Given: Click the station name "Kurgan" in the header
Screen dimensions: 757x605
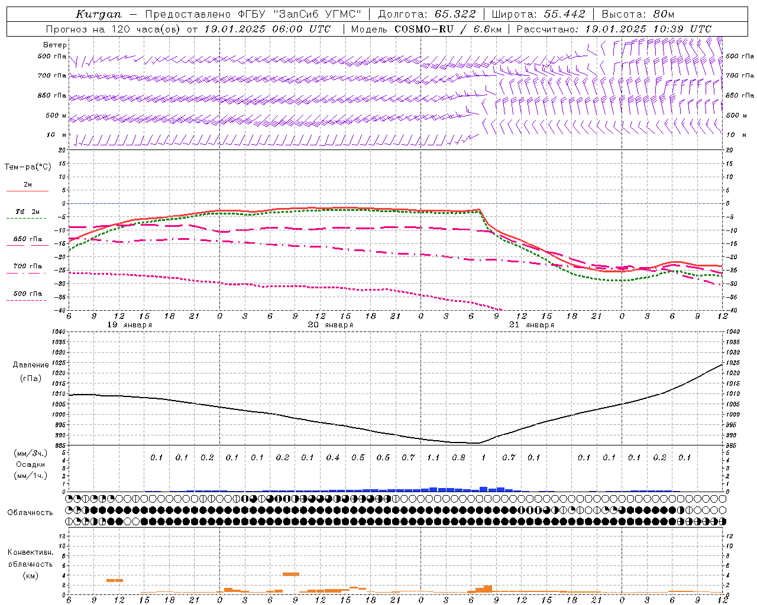Looking at the screenshot, I should click(98, 14).
